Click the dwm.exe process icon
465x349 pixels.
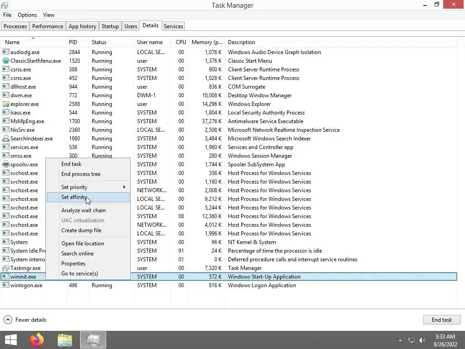(x=5, y=95)
